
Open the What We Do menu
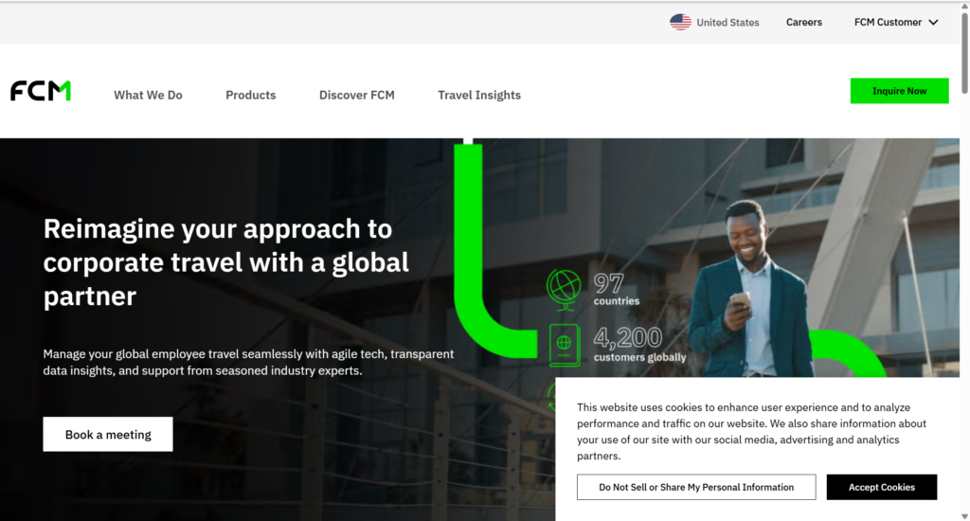(148, 95)
